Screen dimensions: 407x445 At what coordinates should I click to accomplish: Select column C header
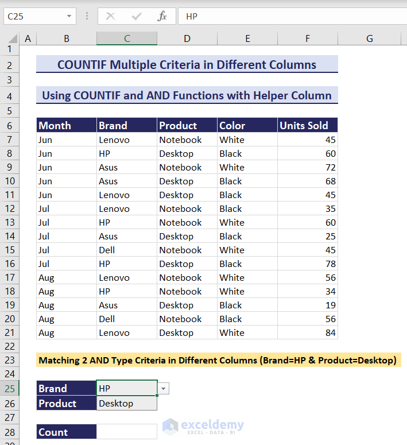127,38
